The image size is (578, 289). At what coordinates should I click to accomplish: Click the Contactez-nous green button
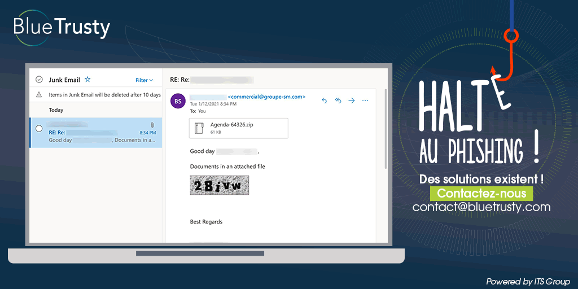click(x=481, y=193)
